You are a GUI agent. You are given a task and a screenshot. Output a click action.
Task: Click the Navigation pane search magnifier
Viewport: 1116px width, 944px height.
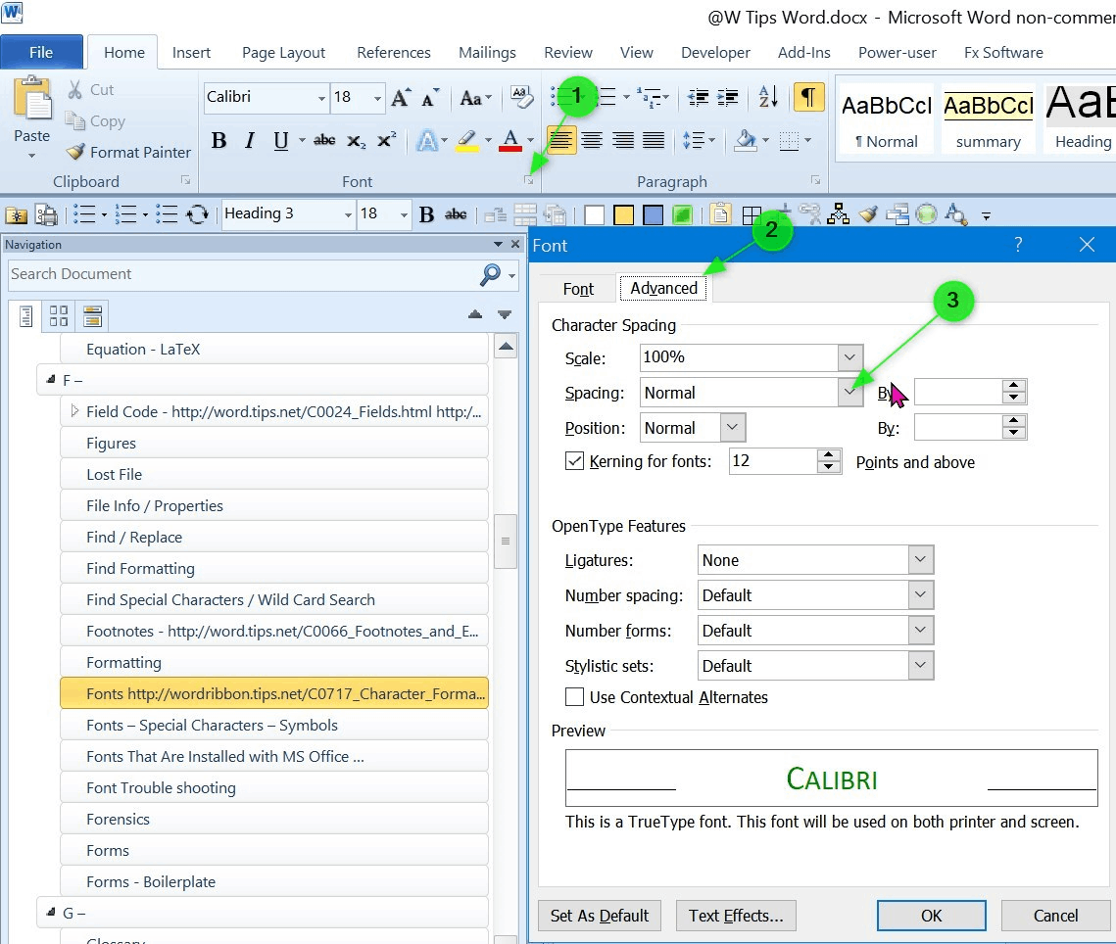490,274
